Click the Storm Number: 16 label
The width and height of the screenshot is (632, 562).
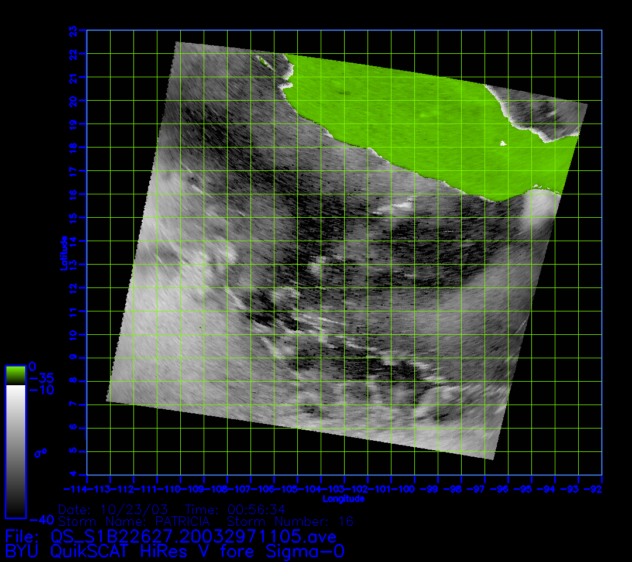tap(290, 521)
